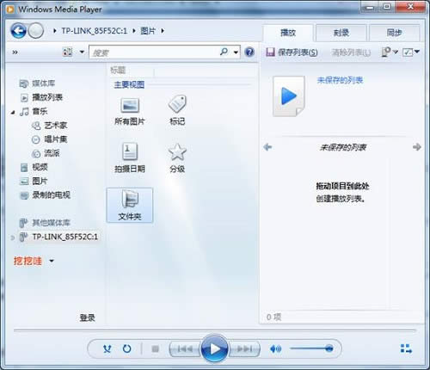Switch to now playing mode icon
The height and width of the screenshot is (370, 430).
pos(406,348)
